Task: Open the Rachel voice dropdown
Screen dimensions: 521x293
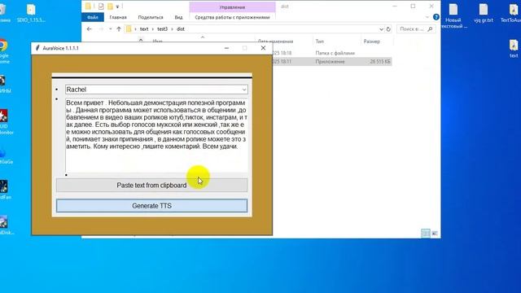Action: 156,90
